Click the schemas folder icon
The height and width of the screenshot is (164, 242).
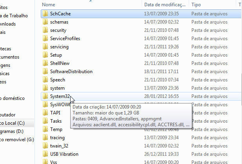(x=45, y=22)
